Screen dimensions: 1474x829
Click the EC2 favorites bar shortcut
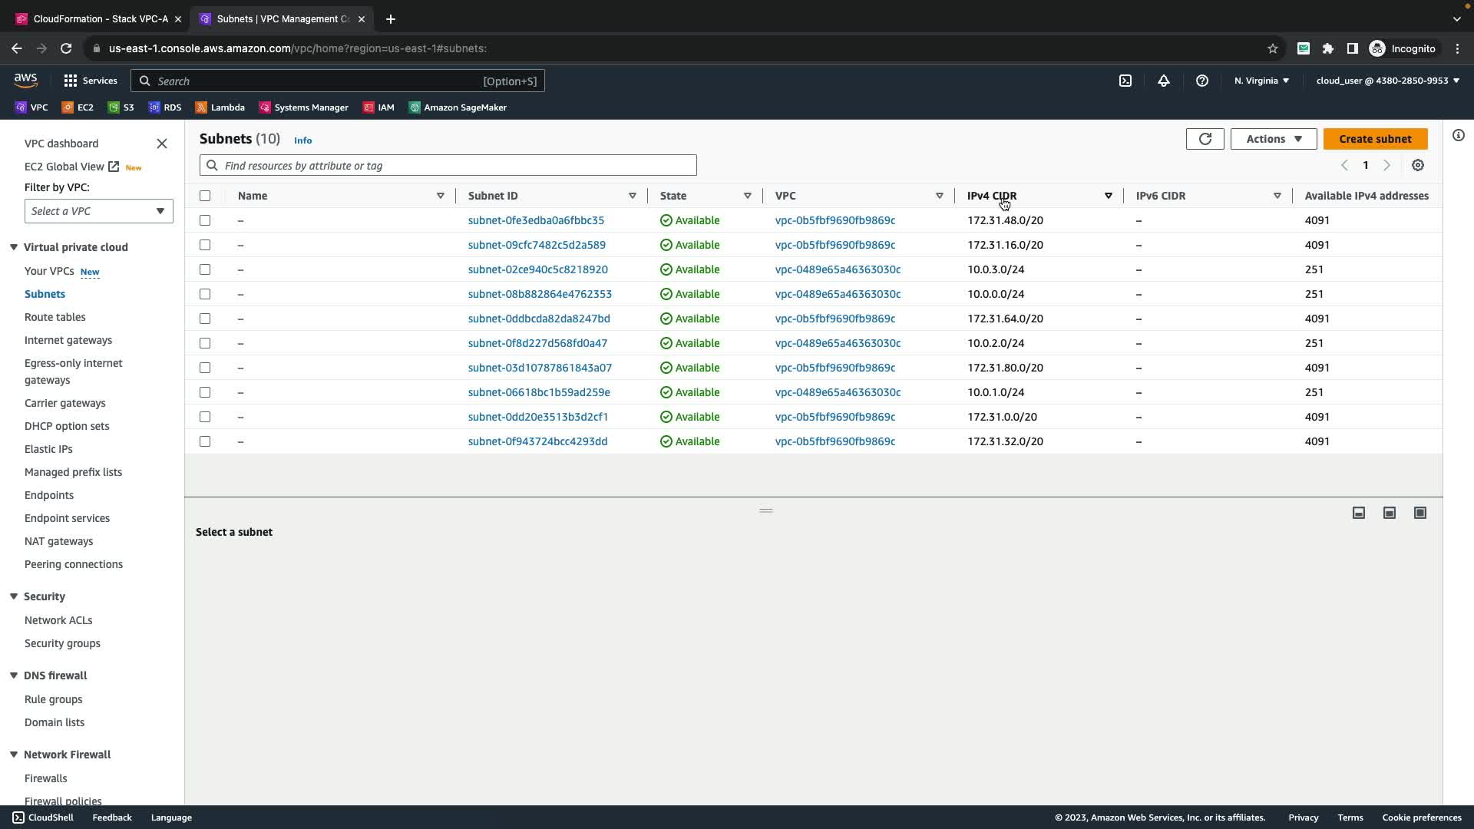[x=78, y=107]
